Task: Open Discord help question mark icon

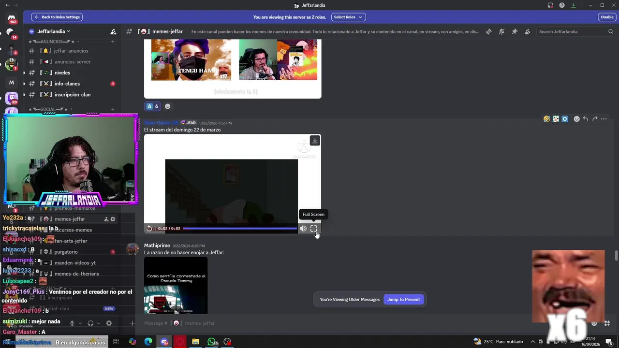Action: pyautogui.click(x=562, y=5)
